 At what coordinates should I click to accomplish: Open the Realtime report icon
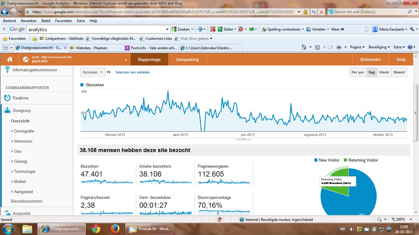tap(7, 98)
